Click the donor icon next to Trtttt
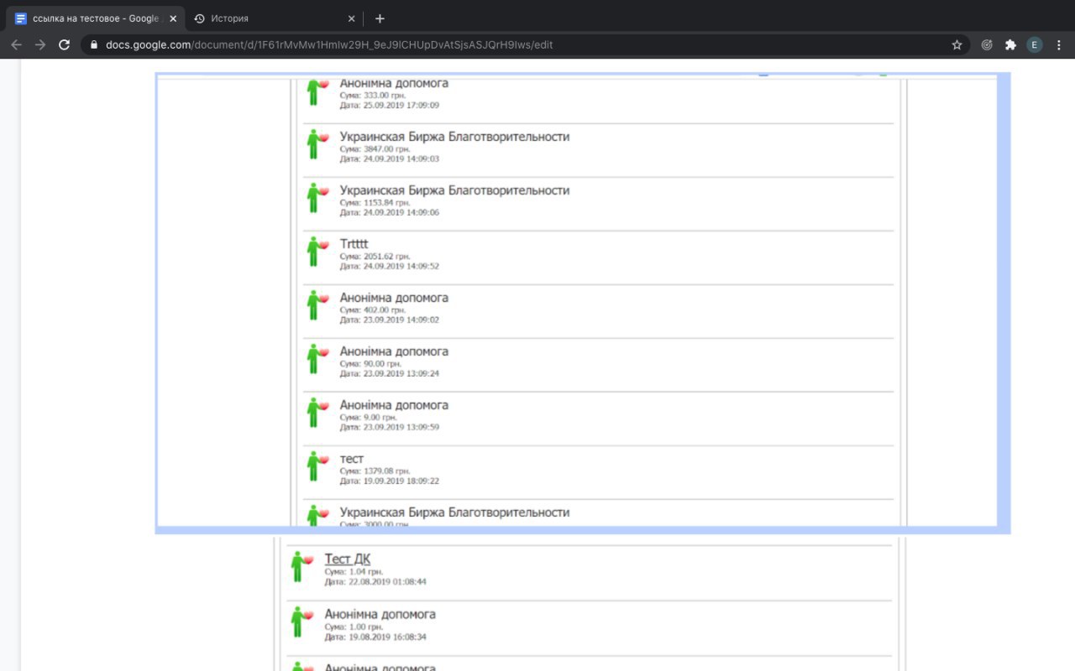Viewport: 1075px width, 671px height. pyautogui.click(x=317, y=252)
